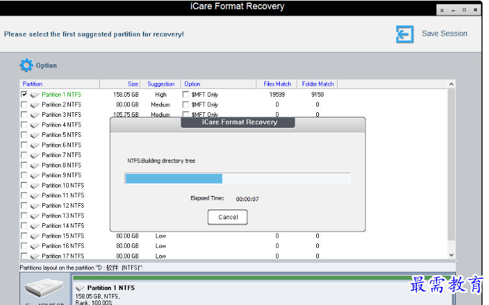This screenshot has height=305, width=489.
Task: Click scroll-down arrow of partition list
Action: coord(451,255)
